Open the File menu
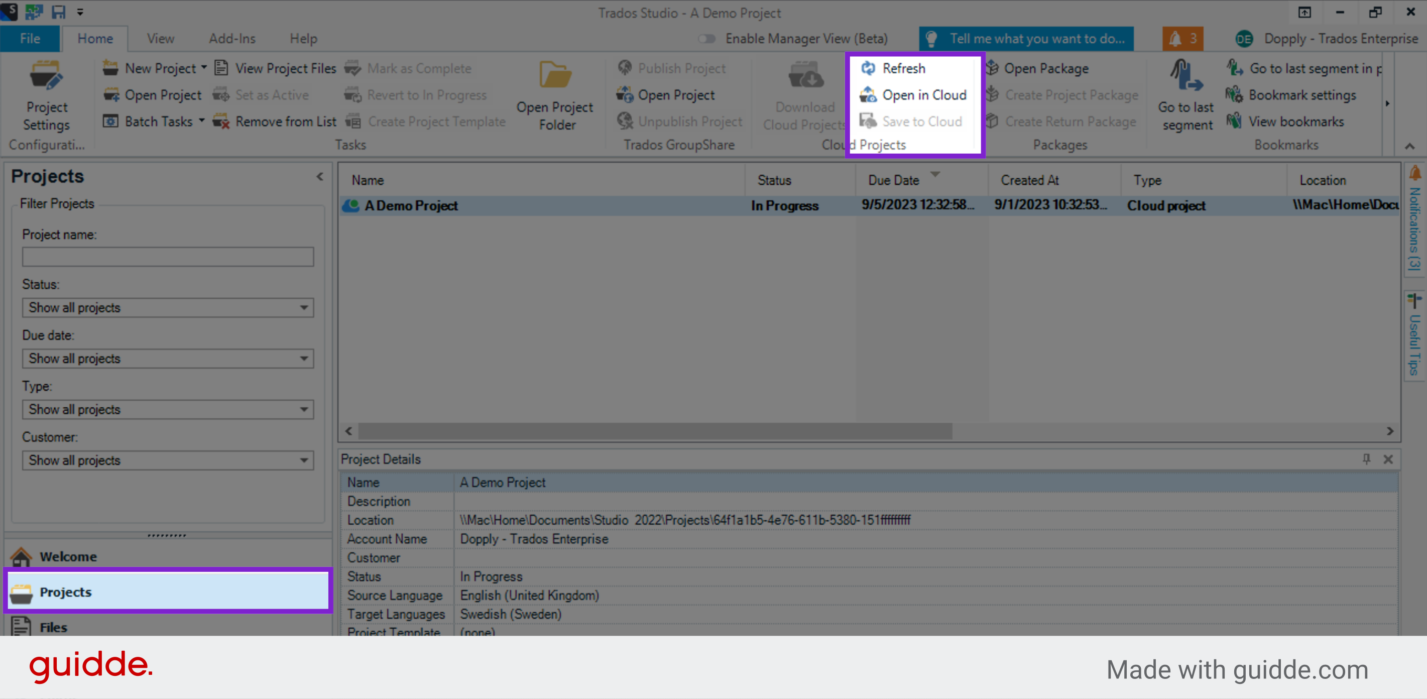 (30, 39)
